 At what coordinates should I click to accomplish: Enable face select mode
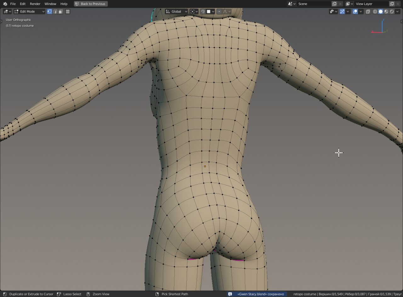point(60,11)
